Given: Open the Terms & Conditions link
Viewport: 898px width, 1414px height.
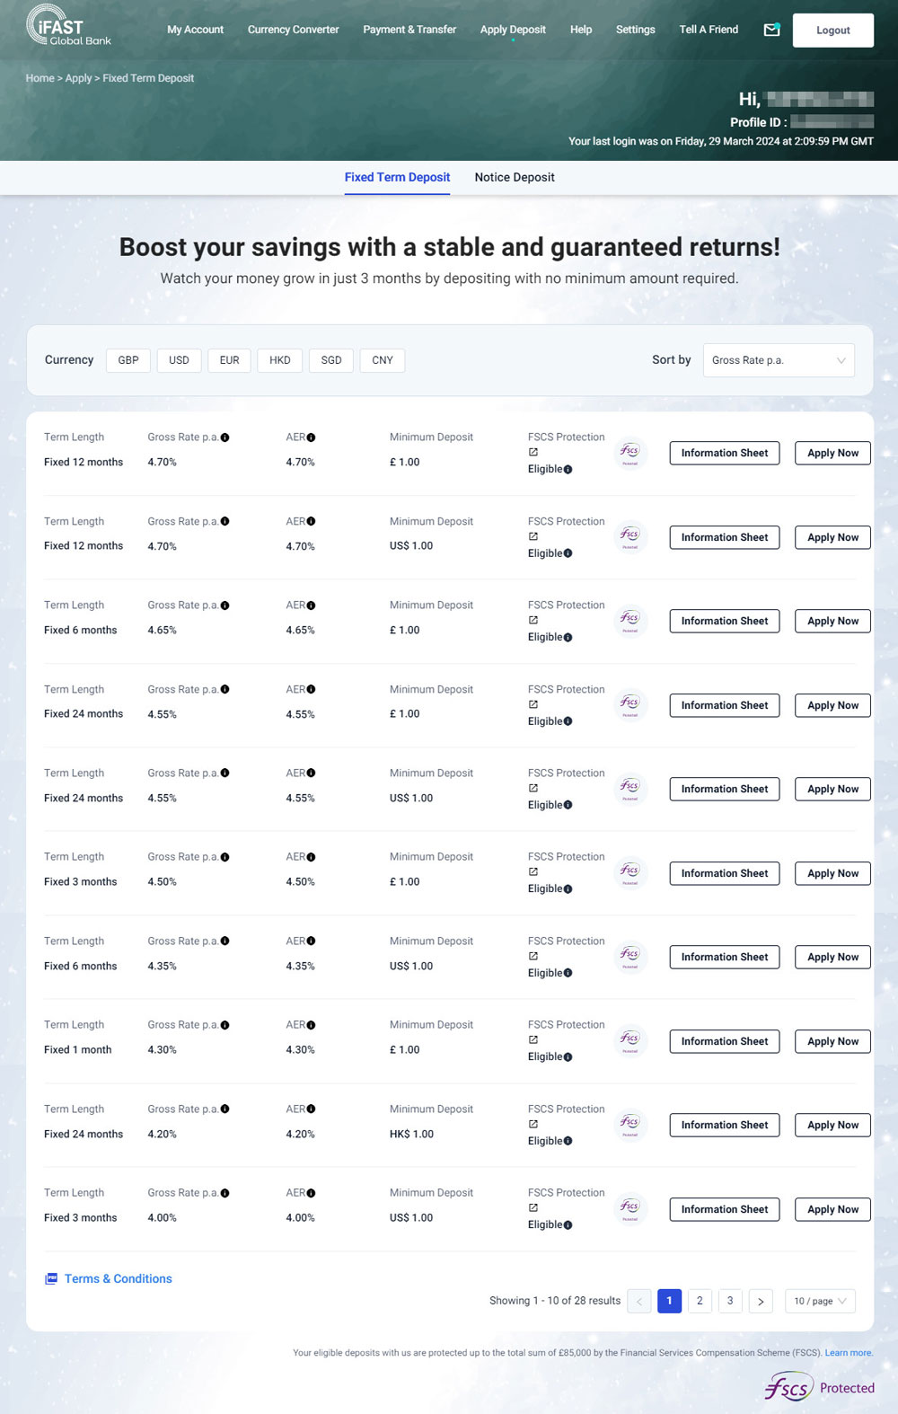Looking at the screenshot, I should [118, 1278].
